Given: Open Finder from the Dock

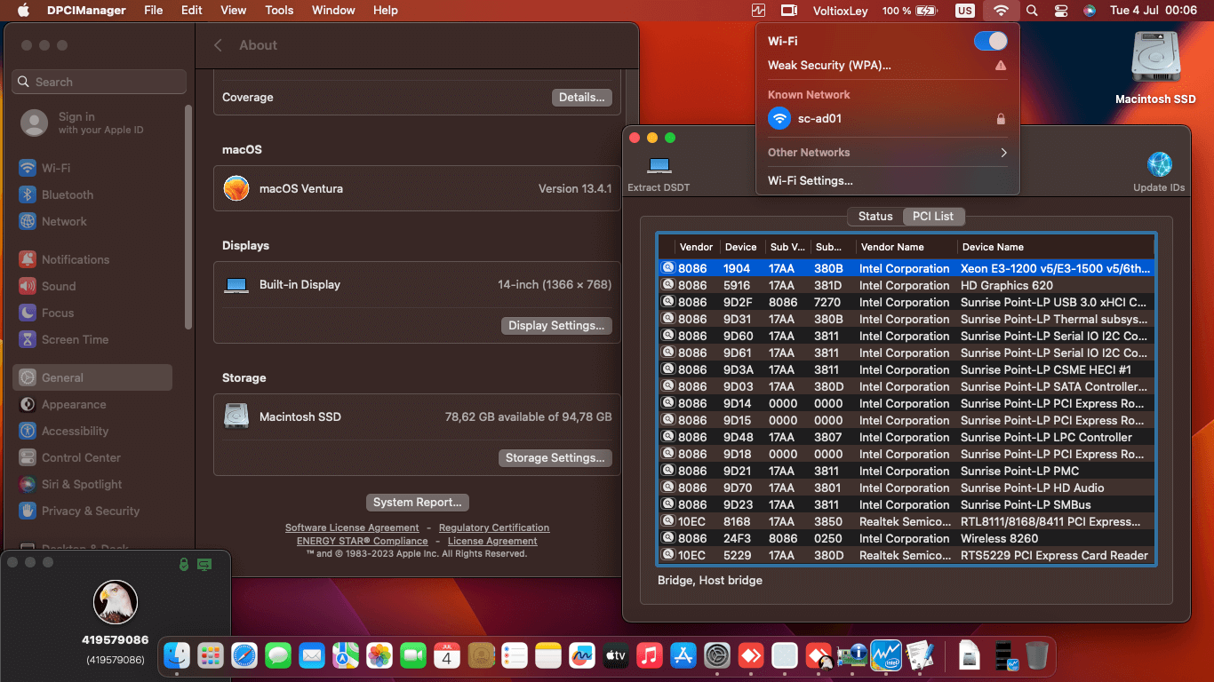Looking at the screenshot, I should tap(177, 656).
